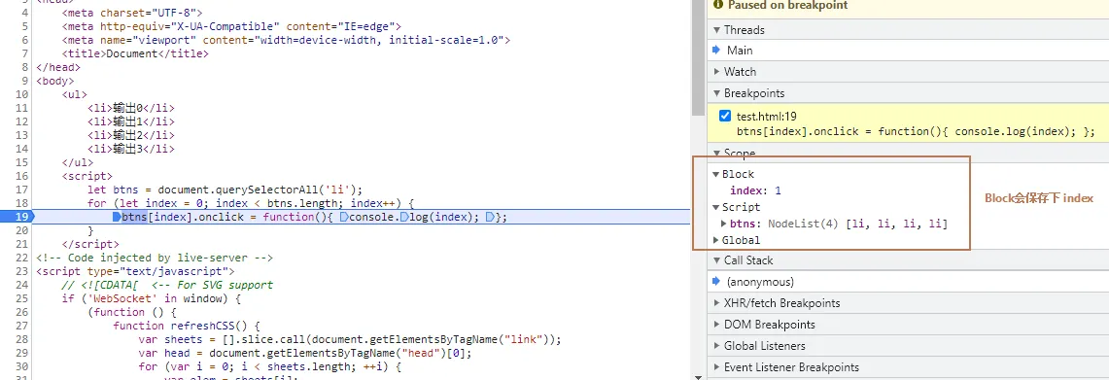
Task: Click the blue arrow icon beside Main
Action: [715, 51]
